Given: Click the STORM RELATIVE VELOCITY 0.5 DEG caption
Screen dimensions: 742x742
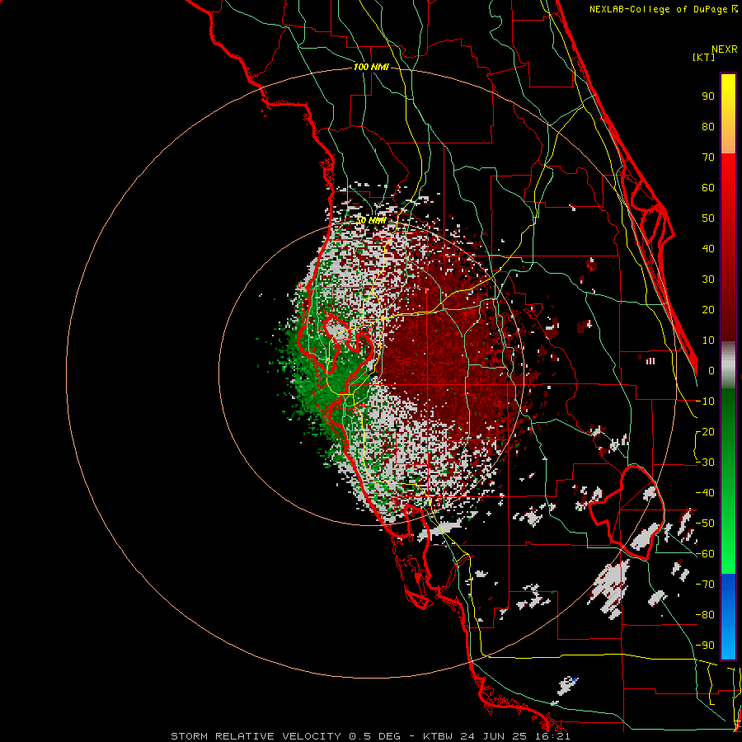Looking at the screenshot, I should click(285, 736).
